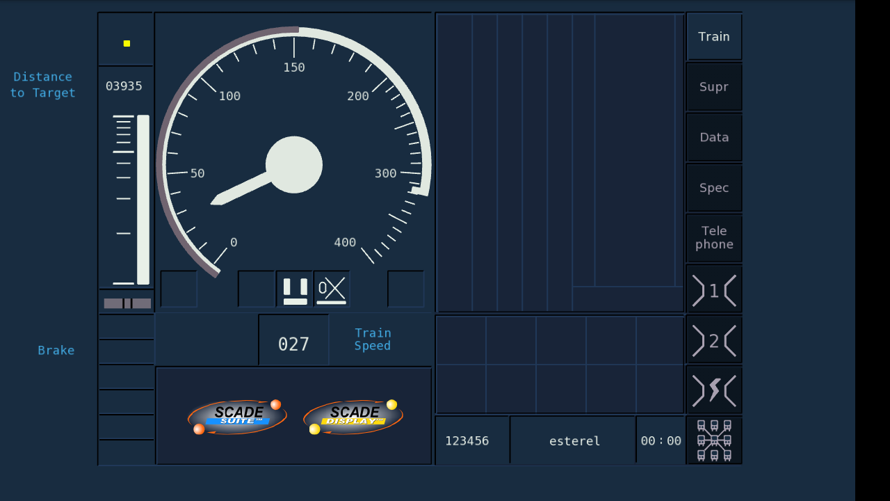This screenshot has width=890, height=501.
Task: Click the 400 mark on speedometer
Action: (345, 242)
